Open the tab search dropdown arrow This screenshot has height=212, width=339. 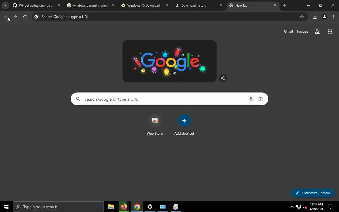(5, 5)
